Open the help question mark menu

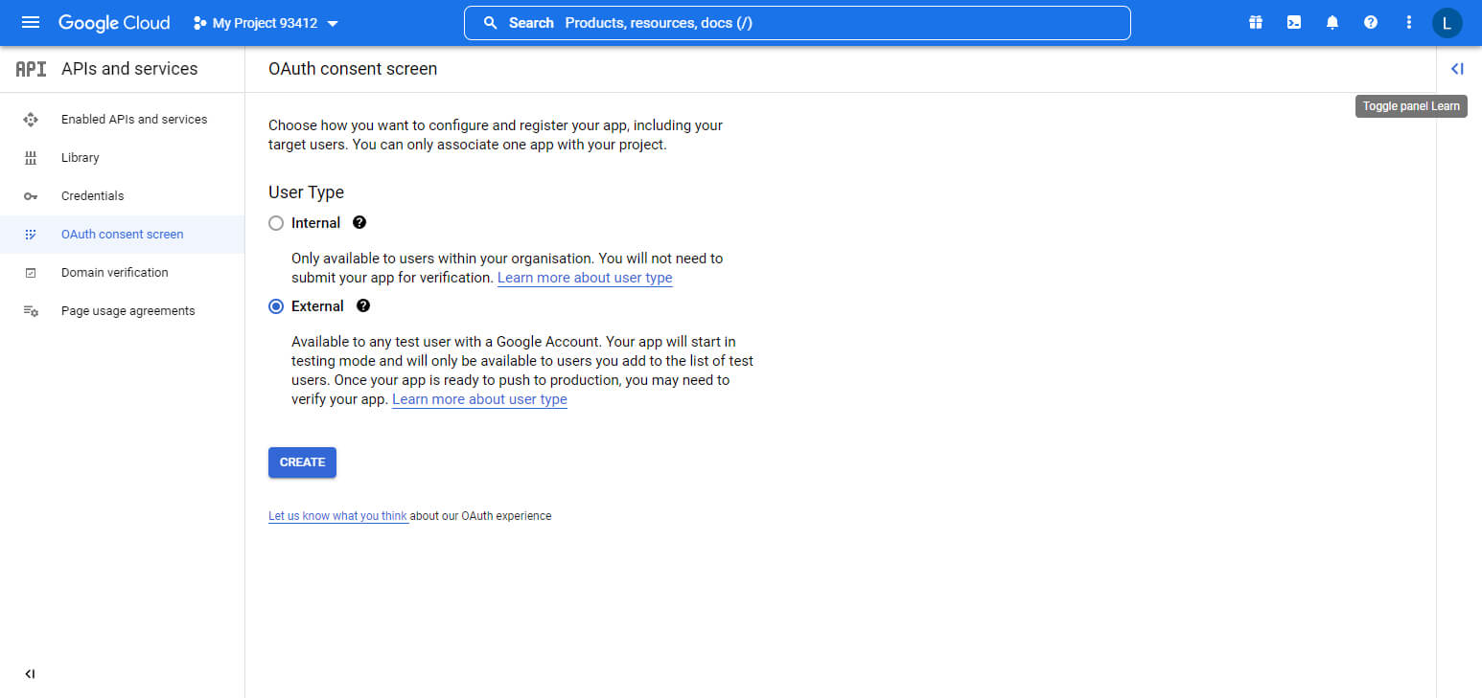point(1371,23)
